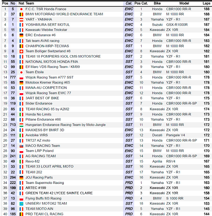Click Poland flag beside Team LRP Poland

[x=21, y=151]
